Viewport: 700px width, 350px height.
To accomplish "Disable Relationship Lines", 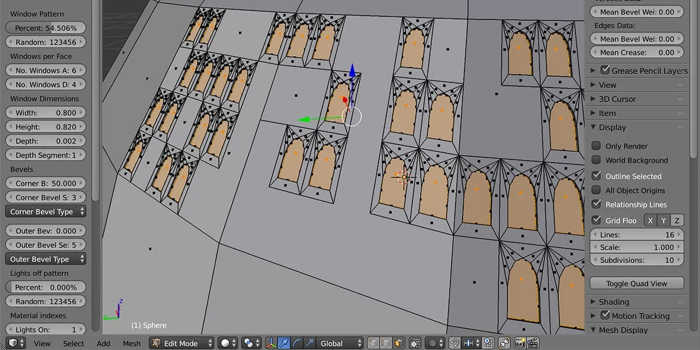I will 596,205.
